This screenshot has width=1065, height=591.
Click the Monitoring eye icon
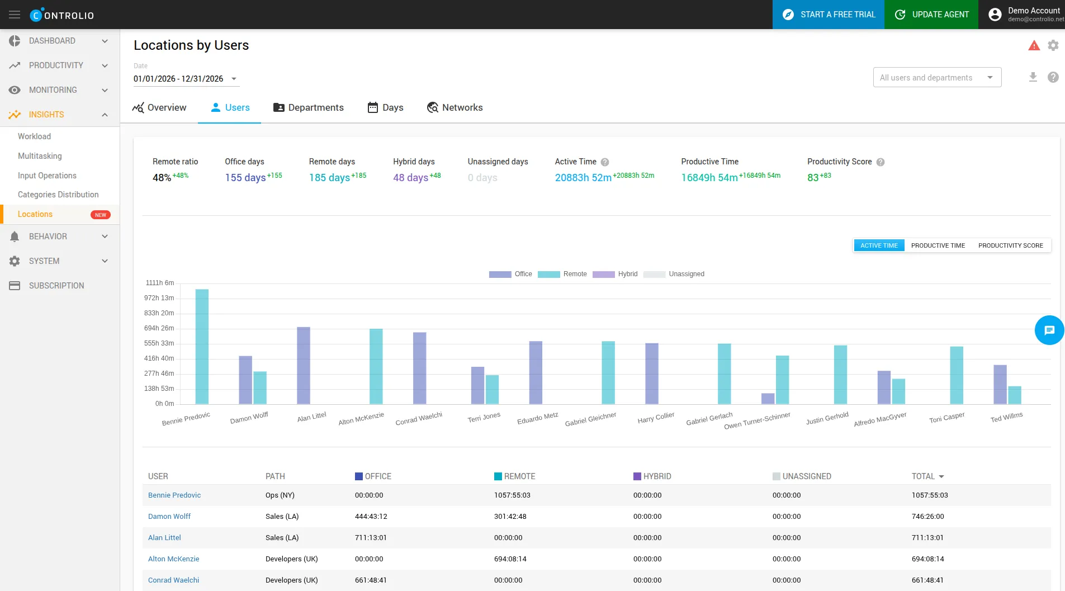pyautogui.click(x=15, y=90)
